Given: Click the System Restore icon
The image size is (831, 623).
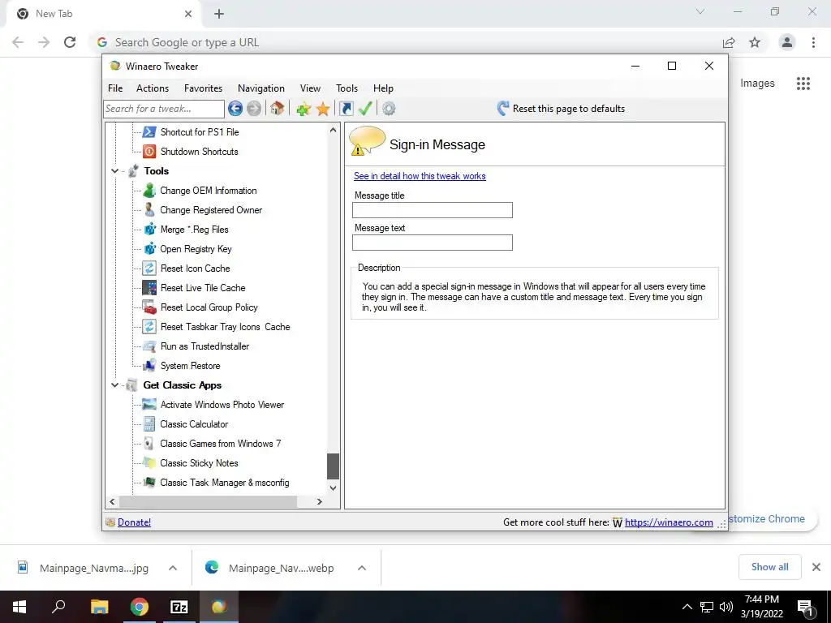Looking at the screenshot, I should coord(149,366).
